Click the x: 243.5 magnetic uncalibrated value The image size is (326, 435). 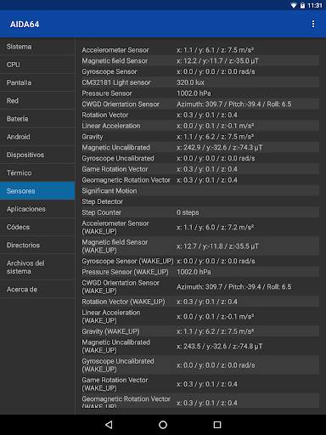coord(220,347)
